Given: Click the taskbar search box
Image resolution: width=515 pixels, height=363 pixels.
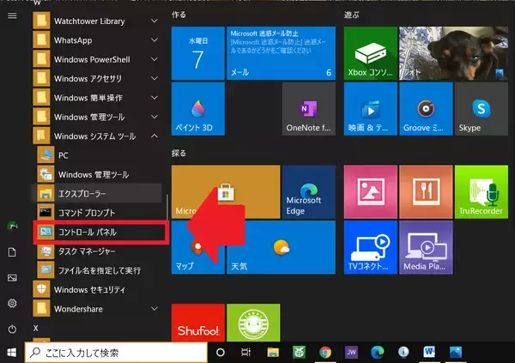Looking at the screenshot, I should (116, 353).
